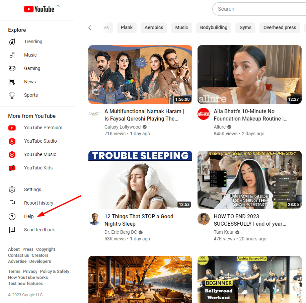Open Trending in Explore sidebar
The width and height of the screenshot is (306, 303).
(x=33, y=42)
